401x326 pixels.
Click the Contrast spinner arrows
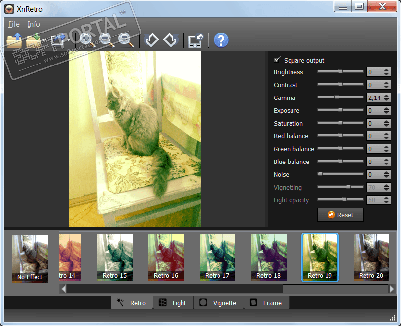click(386, 85)
